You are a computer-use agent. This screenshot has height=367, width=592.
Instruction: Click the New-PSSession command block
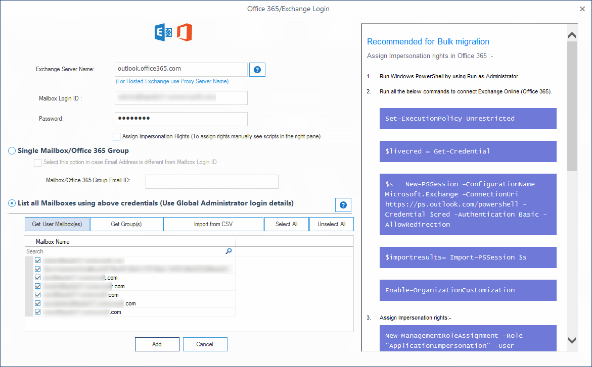pyautogui.click(x=468, y=204)
